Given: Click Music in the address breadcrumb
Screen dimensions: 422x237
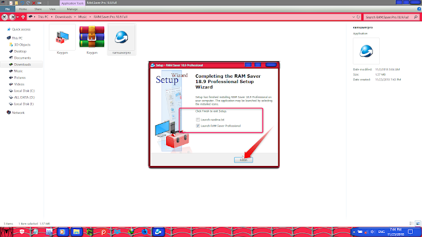Looking at the screenshot, I should (x=82, y=16).
